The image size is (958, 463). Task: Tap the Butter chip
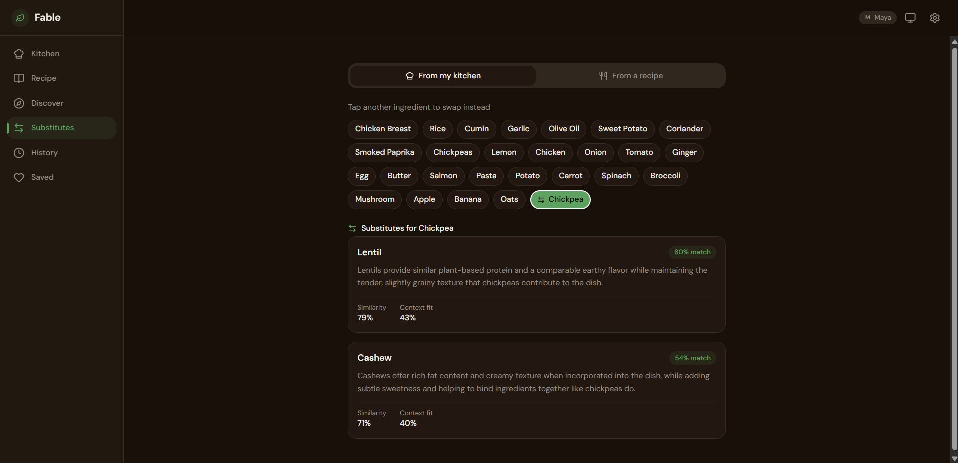click(399, 176)
